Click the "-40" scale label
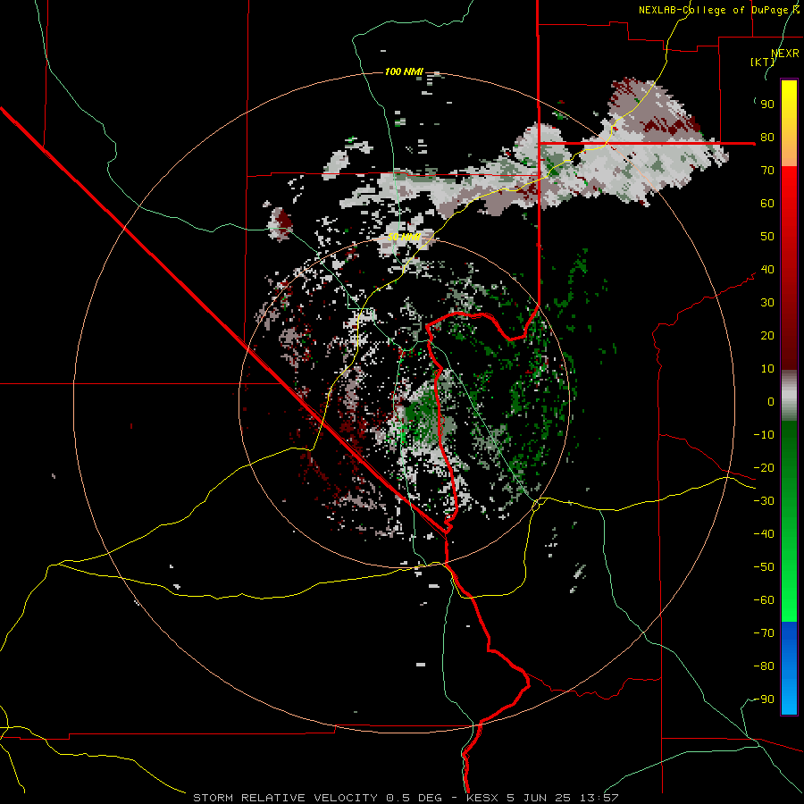 coord(764,534)
